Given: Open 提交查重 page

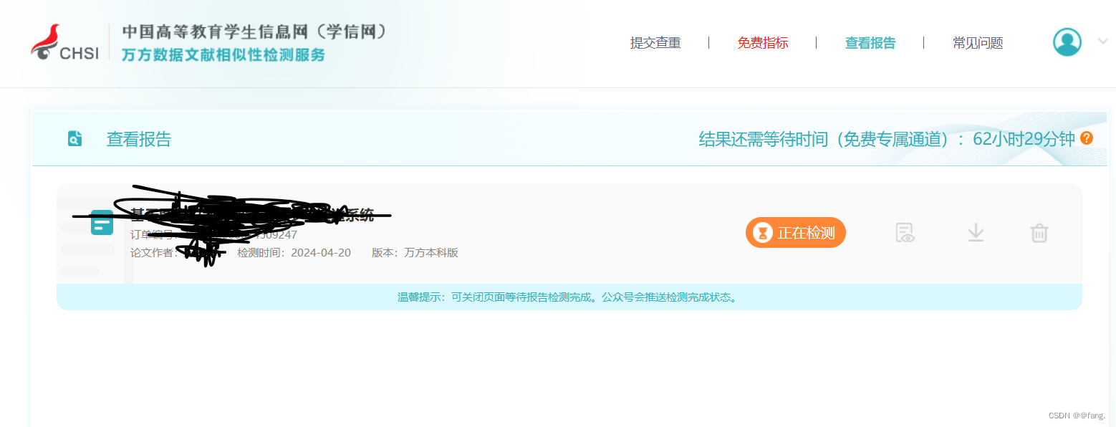Looking at the screenshot, I should [x=655, y=43].
